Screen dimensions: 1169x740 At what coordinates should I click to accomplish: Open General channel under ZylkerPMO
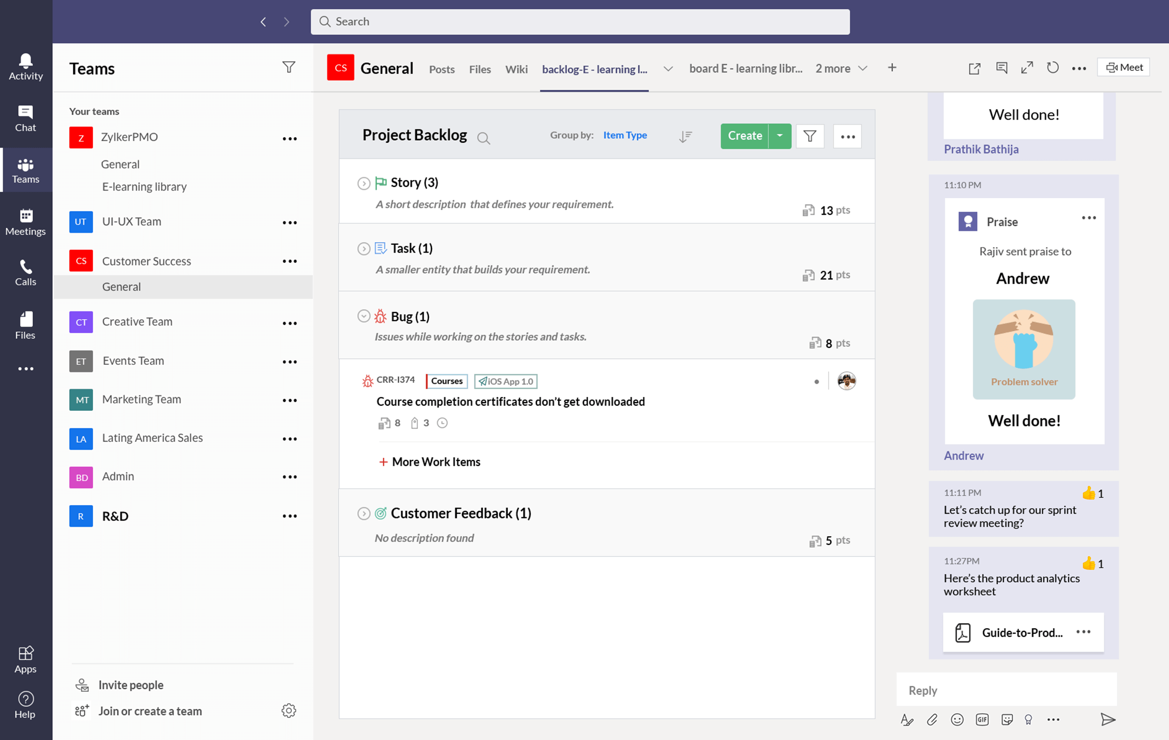click(120, 164)
